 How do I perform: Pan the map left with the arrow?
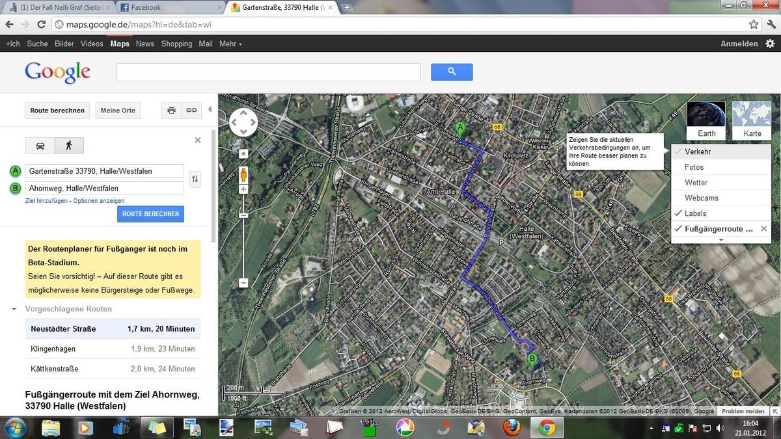234,122
